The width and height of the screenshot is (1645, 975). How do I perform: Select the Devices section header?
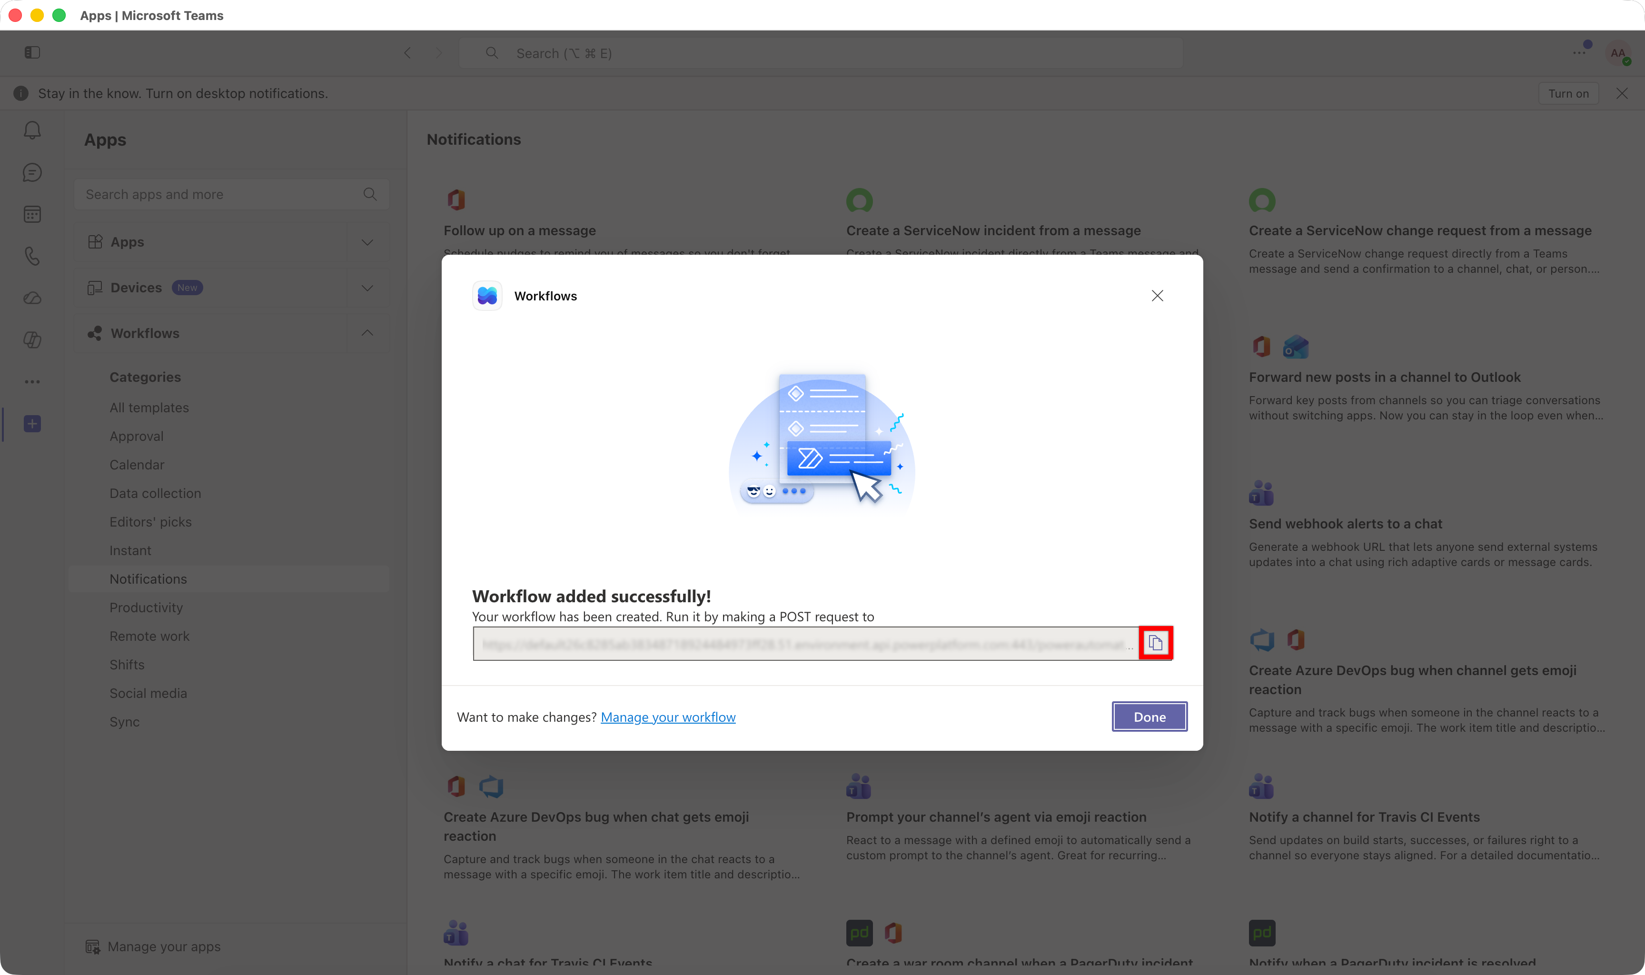pos(211,288)
